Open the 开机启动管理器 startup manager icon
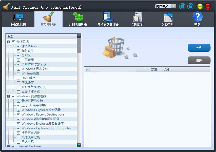 click(x=108, y=17)
